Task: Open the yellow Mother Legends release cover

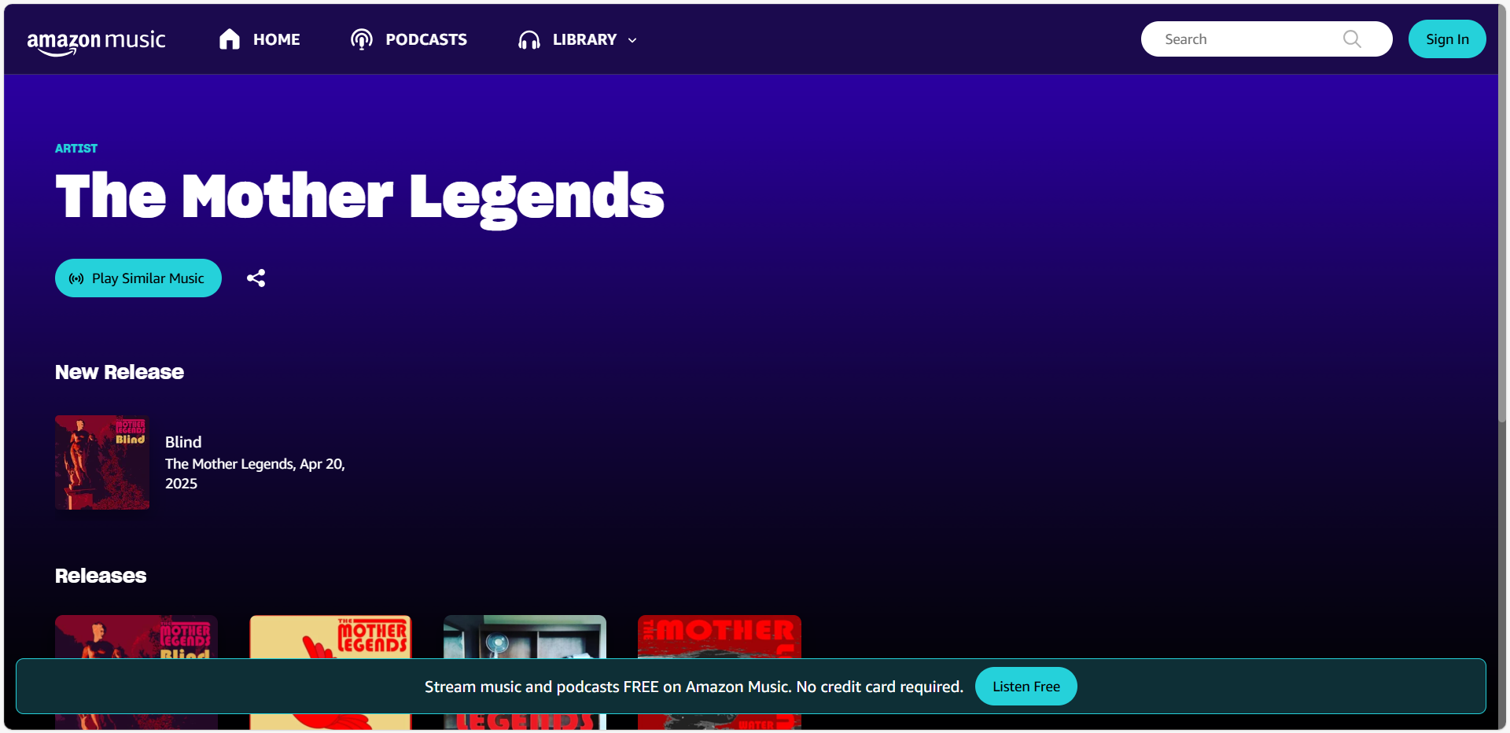Action: tap(330, 636)
